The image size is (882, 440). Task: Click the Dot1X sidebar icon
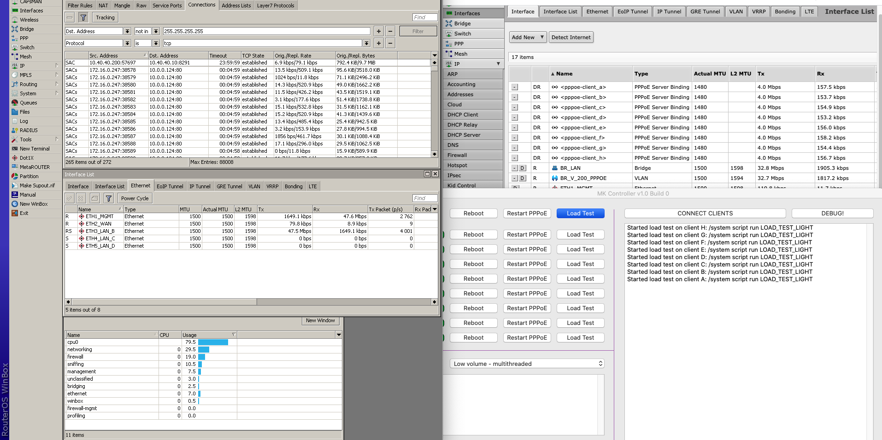click(x=15, y=158)
